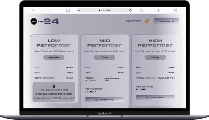Click the 0 Y24 total staked value
The image size is (209, 120).
(70, 78)
